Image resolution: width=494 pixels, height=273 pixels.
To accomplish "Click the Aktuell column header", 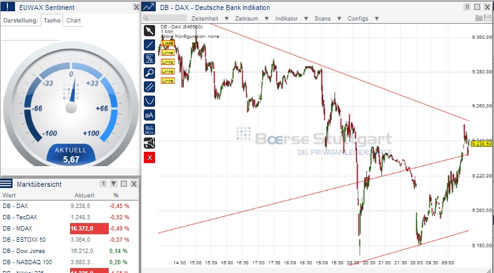I will click(84, 196).
